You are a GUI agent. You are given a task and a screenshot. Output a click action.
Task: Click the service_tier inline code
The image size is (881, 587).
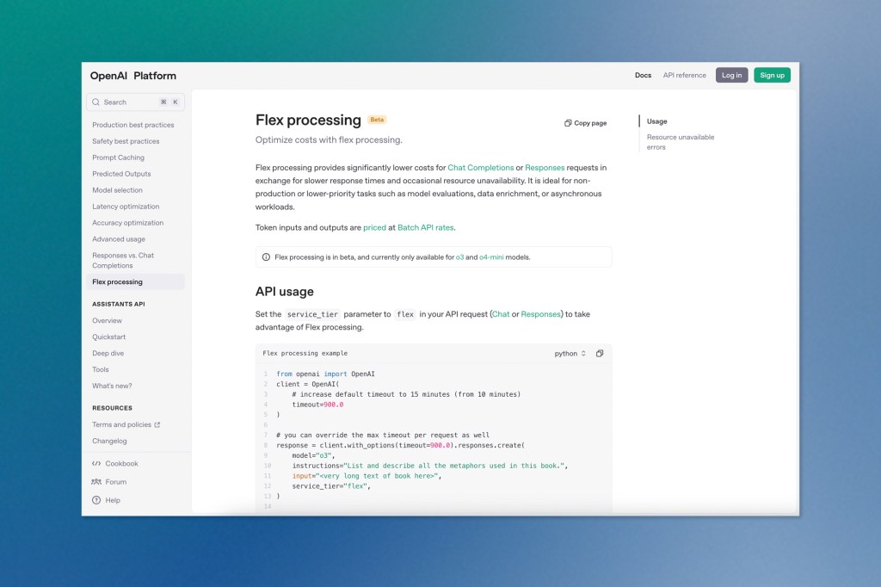pos(312,314)
